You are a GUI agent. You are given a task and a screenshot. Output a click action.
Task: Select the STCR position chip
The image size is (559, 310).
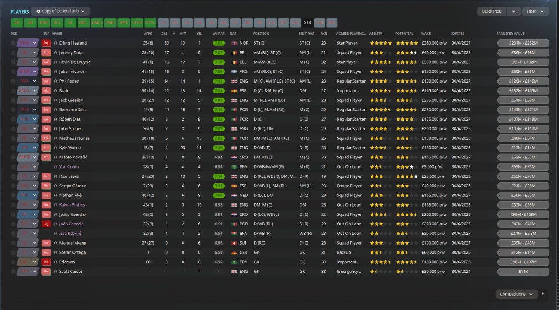(x=137, y=23)
